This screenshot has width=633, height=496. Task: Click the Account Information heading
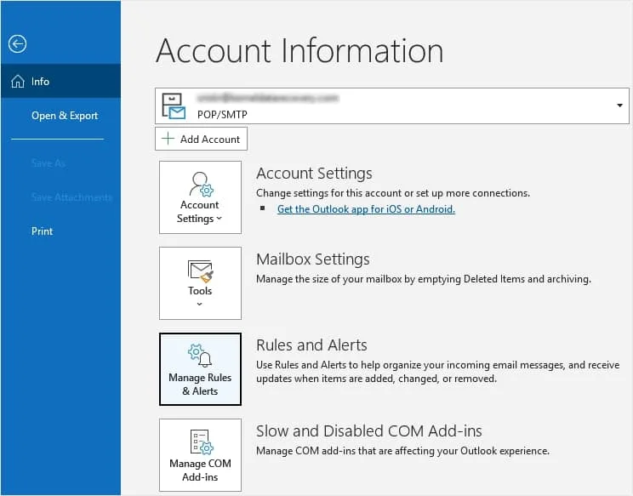tap(299, 51)
